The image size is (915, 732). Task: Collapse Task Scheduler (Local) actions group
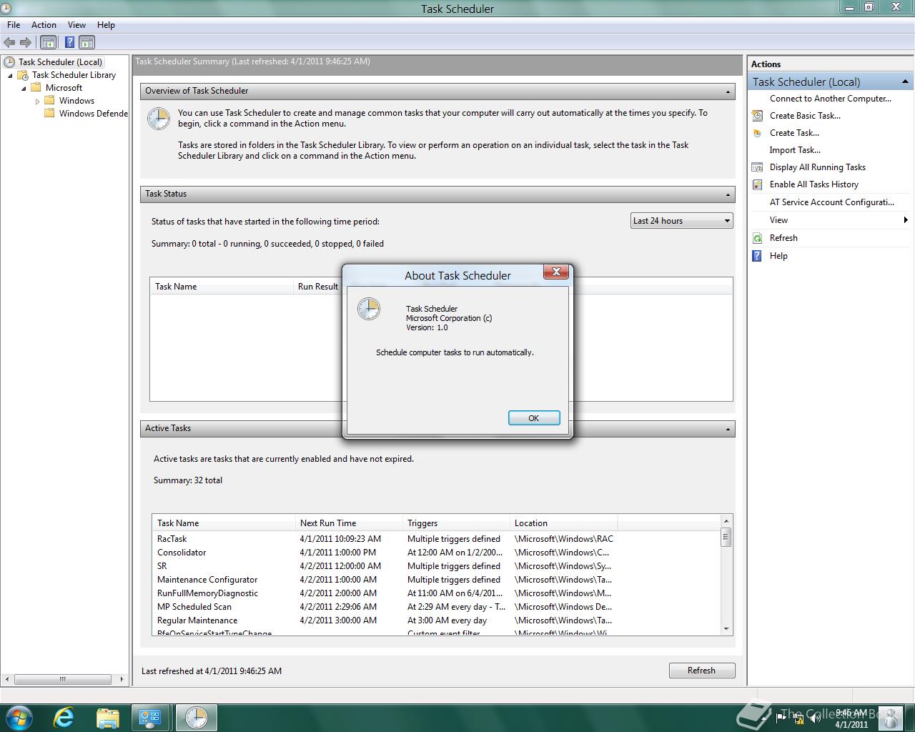[905, 81]
